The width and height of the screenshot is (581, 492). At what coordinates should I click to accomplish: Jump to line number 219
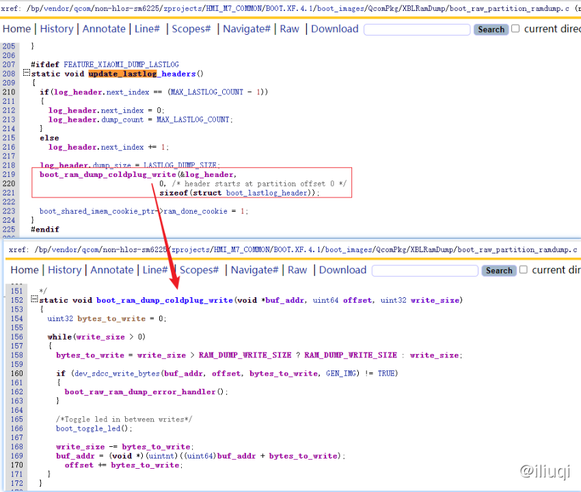pos(8,174)
